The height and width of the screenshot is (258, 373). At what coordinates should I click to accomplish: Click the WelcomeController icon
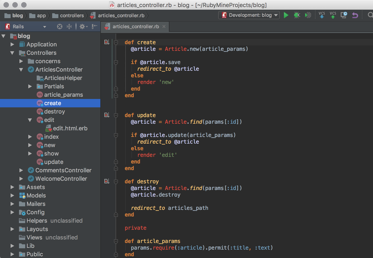31,179
